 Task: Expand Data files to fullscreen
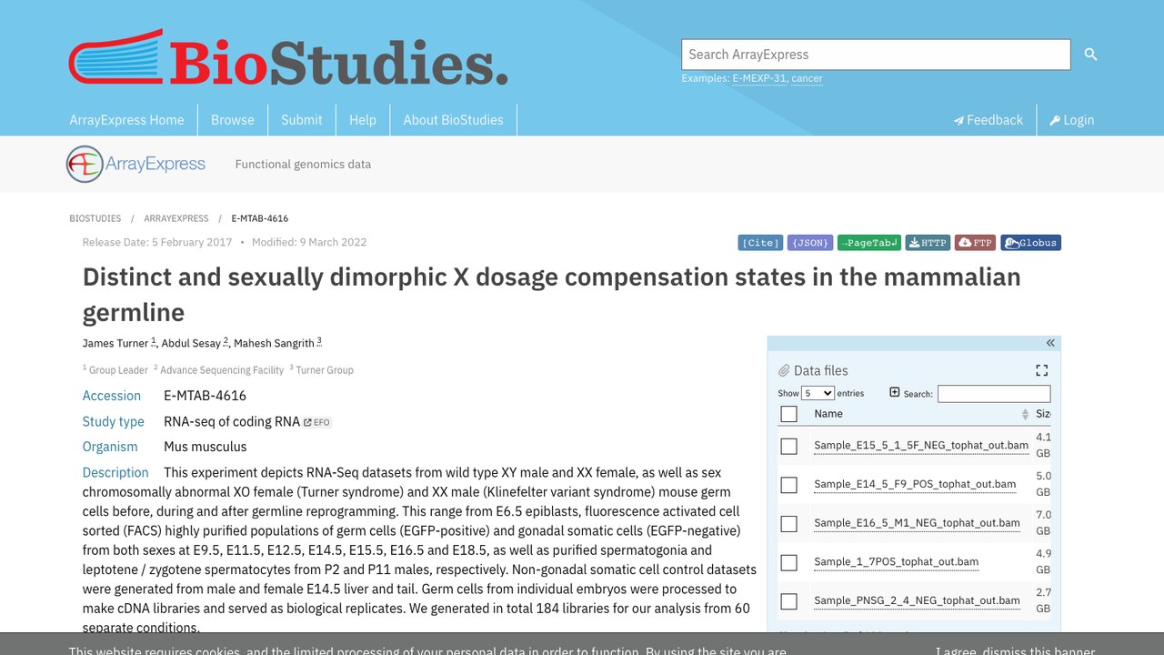point(1041,370)
